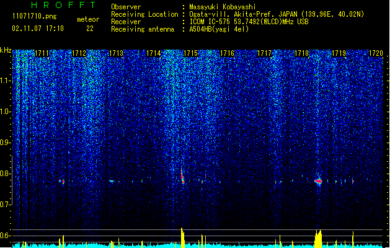
Task: Click the 1716 time marker
Action: (227, 53)
